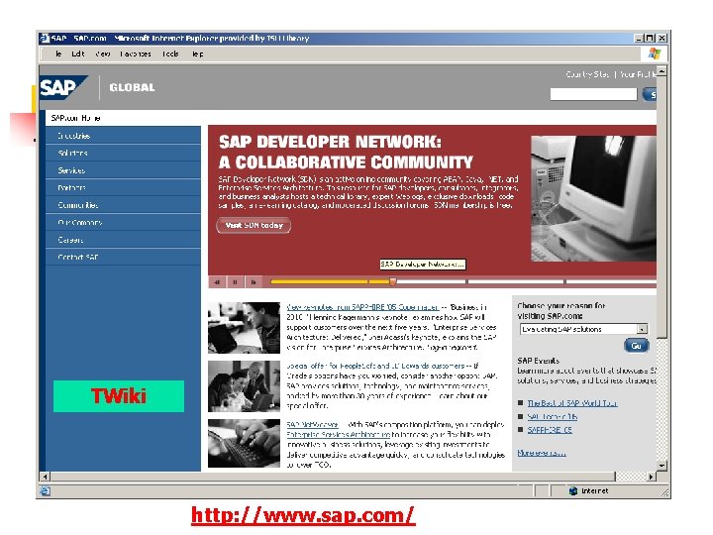Click the SAP logo
Viewport: 713px width, 535px height.
63,87
